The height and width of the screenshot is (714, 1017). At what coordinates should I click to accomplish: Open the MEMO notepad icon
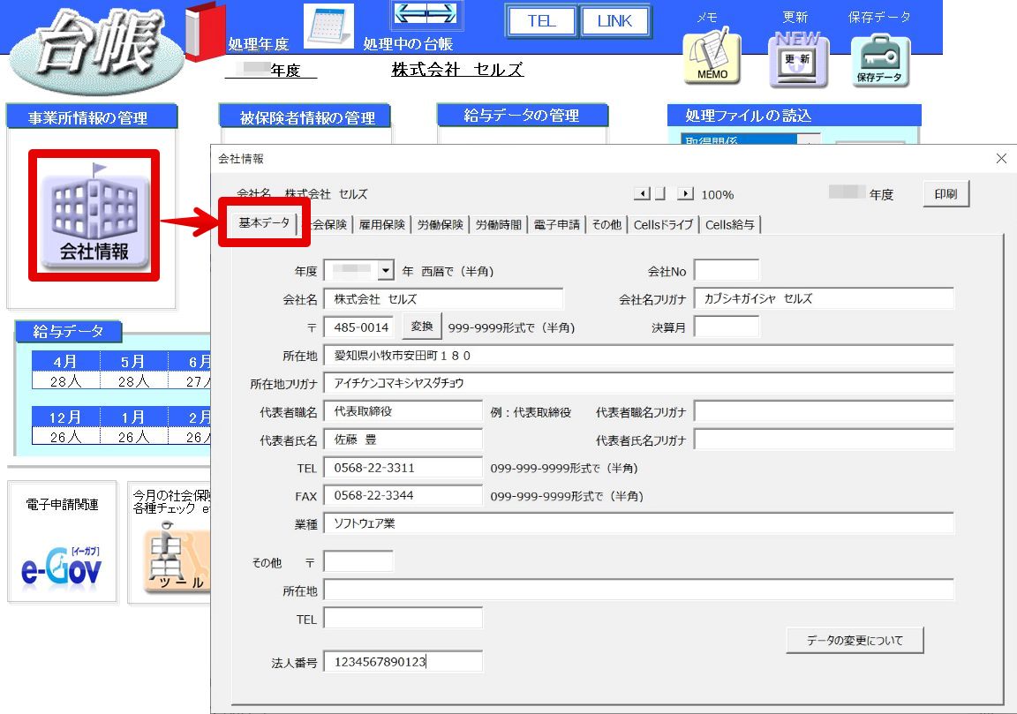pos(712,57)
